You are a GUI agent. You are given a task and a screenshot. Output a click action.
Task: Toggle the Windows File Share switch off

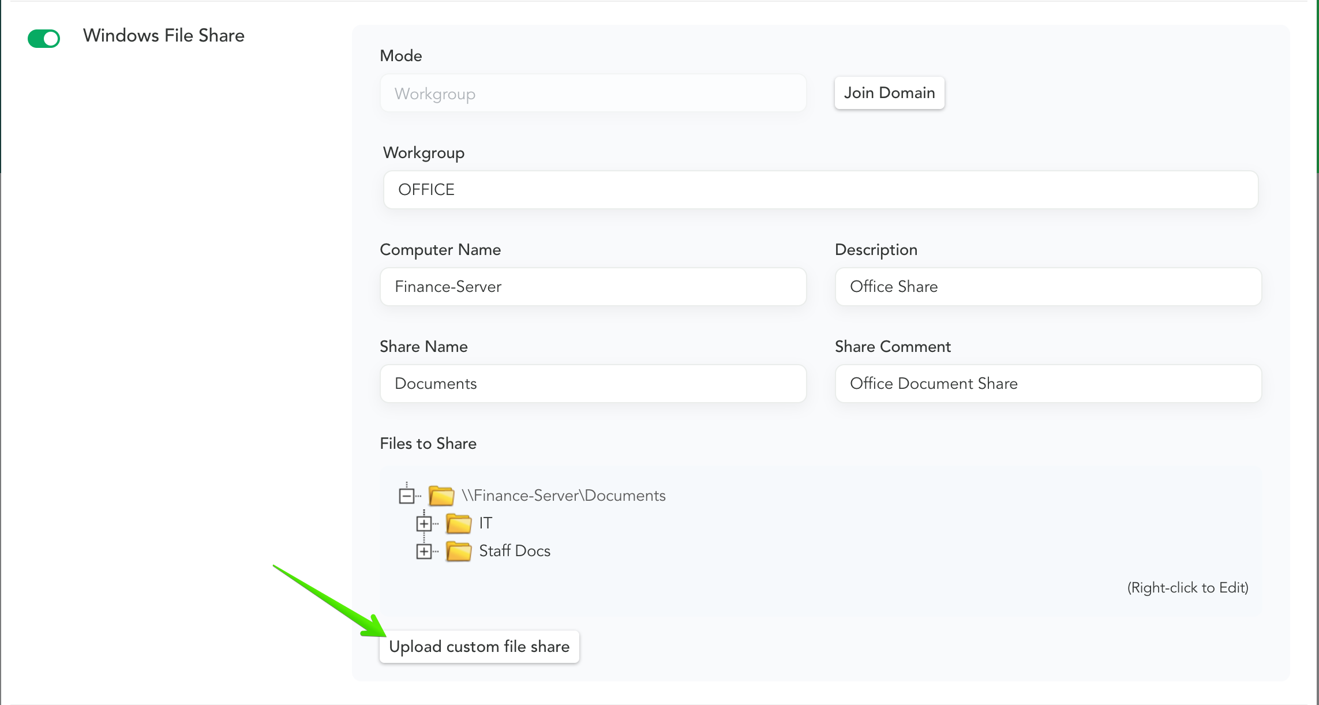click(x=44, y=39)
